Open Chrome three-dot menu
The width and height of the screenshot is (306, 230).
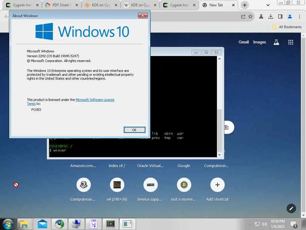299,17
